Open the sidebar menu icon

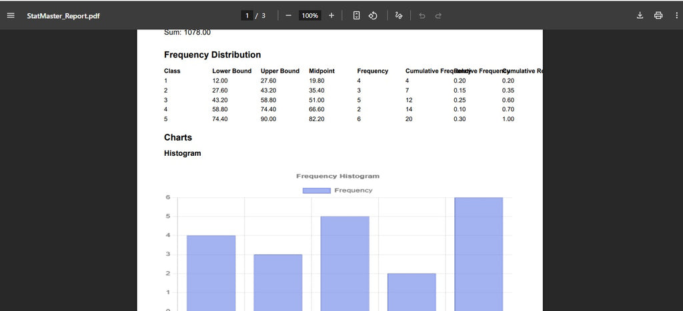click(x=11, y=16)
